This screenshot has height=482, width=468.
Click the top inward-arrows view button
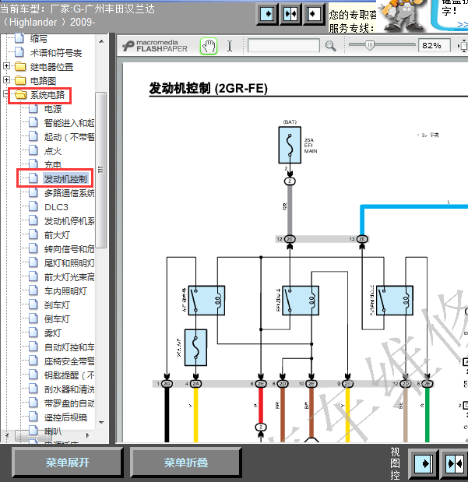pyautogui.click(x=290, y=14)
